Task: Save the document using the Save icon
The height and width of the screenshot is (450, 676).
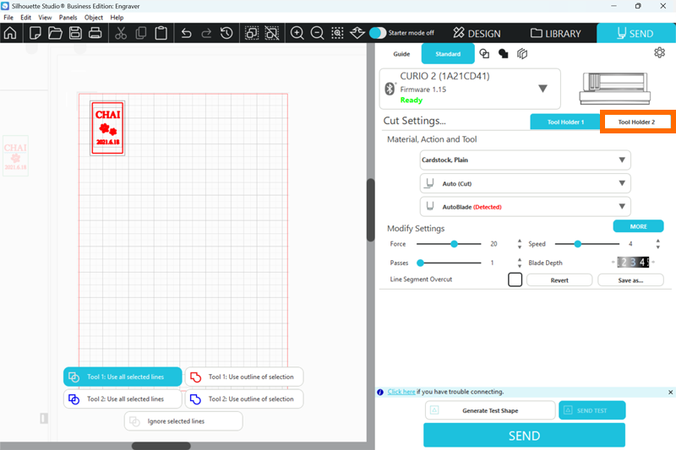Action: point(75,34)
